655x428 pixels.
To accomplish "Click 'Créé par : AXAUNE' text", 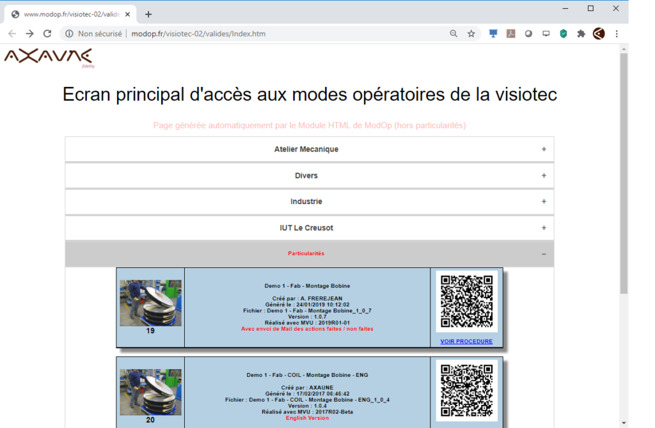I will pyautogui.click(x=307, y=388).
